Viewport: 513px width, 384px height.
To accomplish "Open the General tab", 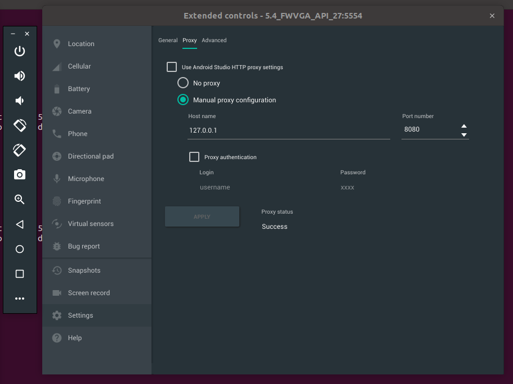I will (168, 40).
